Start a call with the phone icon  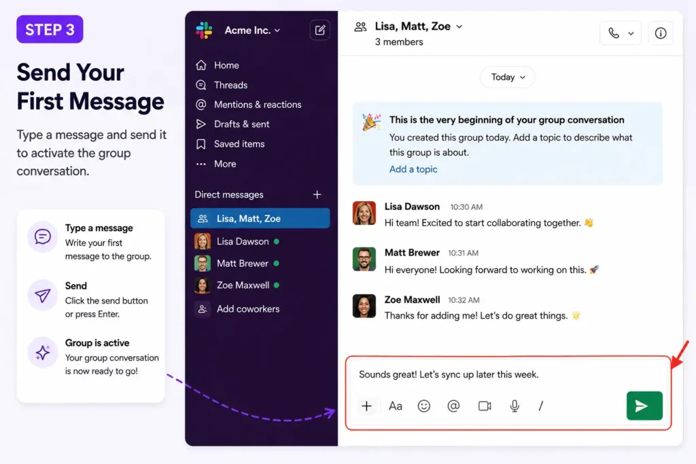[x=614, y=33]
